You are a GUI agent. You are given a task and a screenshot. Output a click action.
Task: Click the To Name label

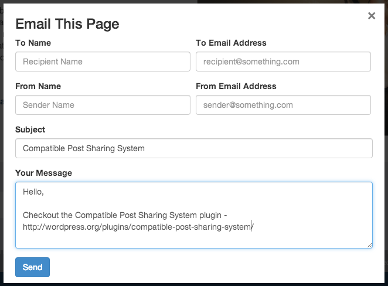(33, 43)
